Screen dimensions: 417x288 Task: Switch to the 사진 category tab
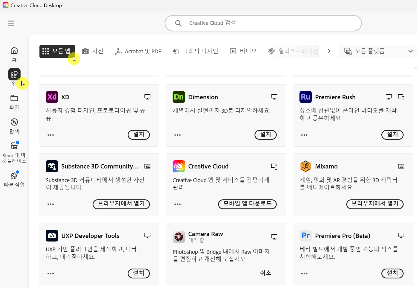pos(93,51)
